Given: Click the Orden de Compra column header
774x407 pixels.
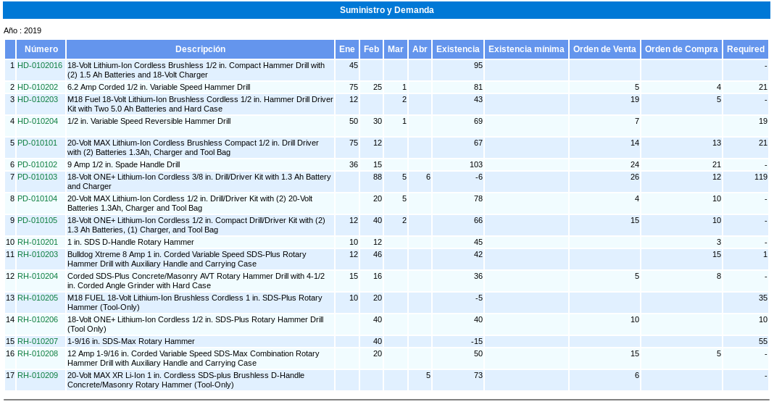Looking at the screenshot, I should tap(681, 49).
